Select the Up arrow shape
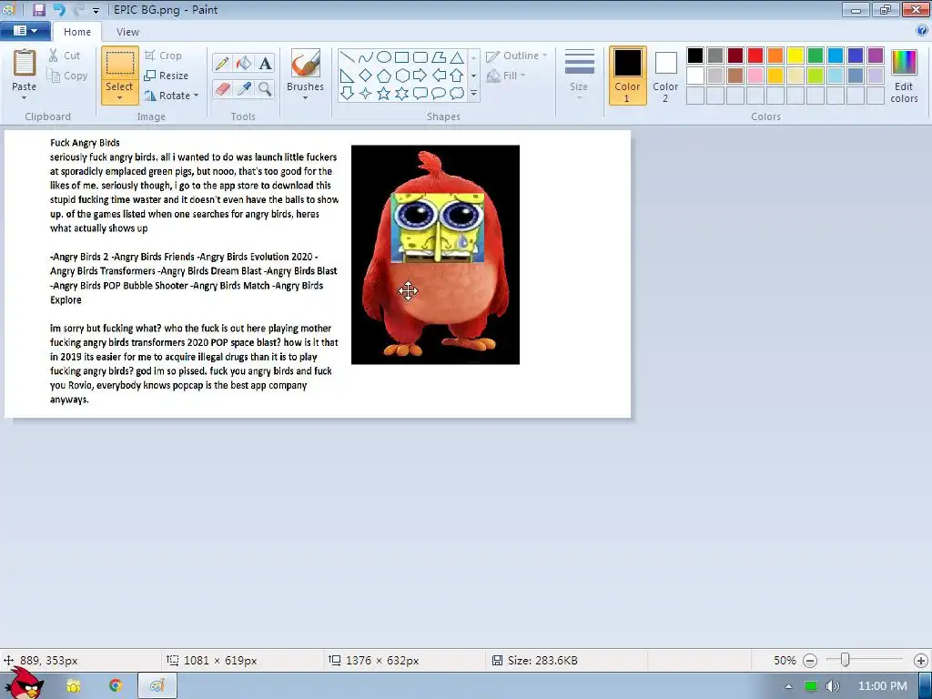 click(457, 76)
